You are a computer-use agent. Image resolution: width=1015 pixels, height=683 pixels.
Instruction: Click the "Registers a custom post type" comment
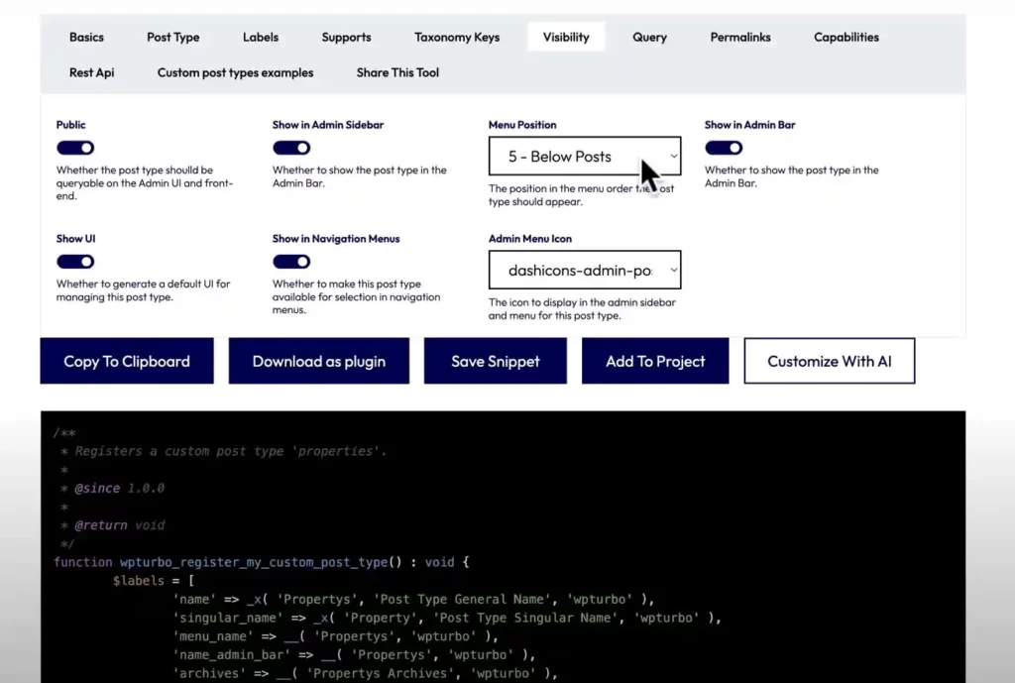coord(224,451)
